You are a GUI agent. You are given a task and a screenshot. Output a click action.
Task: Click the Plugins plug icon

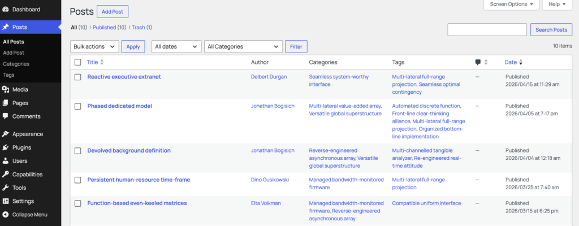click(x=6, y=147)
